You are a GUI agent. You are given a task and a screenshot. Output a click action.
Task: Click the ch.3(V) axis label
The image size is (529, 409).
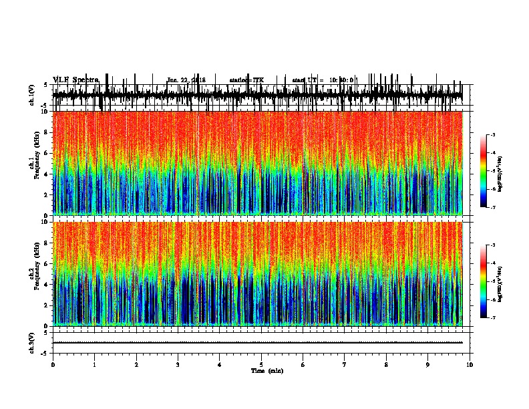31,343
